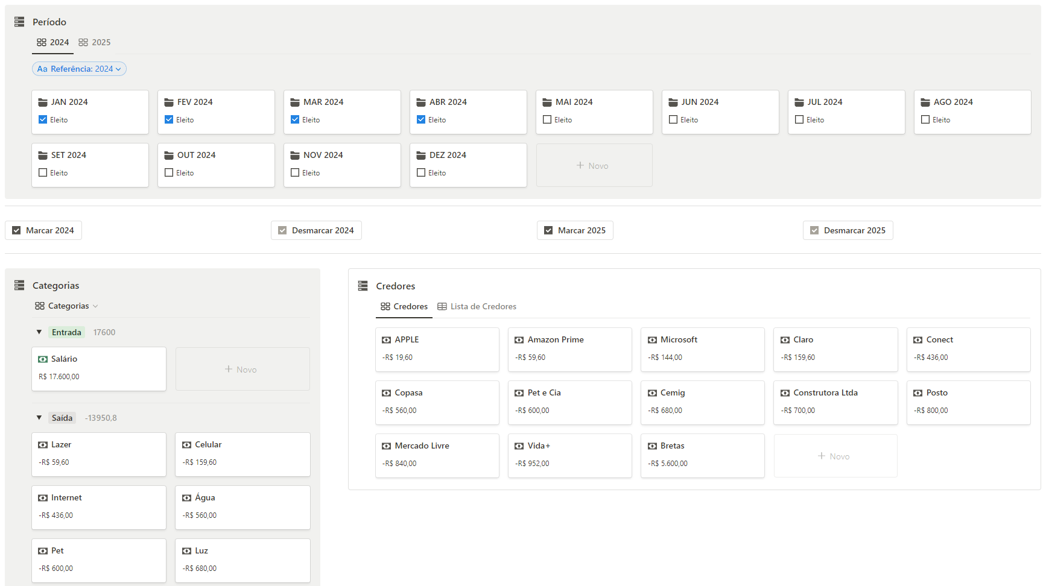
Task: Click the database icon beside Período heading
Action: [19, 22]
